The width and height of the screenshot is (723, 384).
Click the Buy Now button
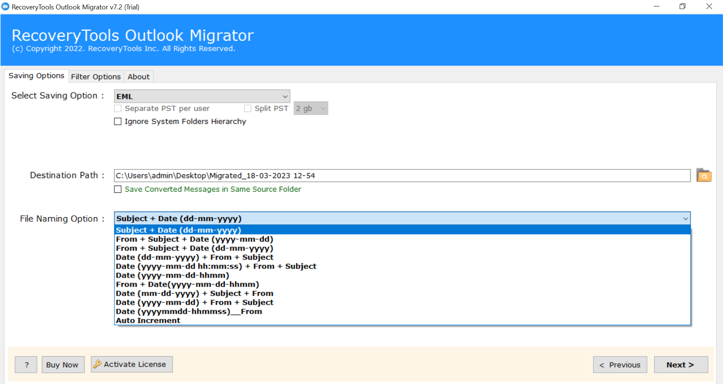63,364
